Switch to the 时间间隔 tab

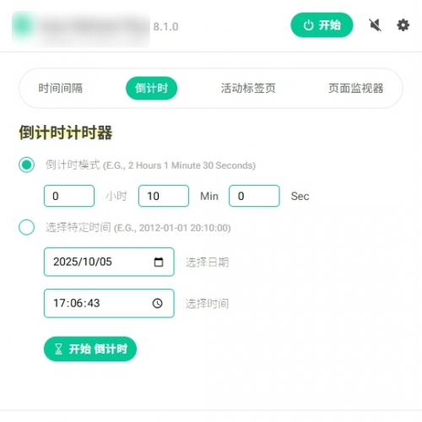pyautogui.click(x=61, y=89)
